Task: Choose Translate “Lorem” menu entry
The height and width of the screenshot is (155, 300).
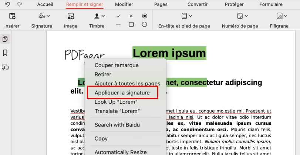Action: pyautogui.click(x=125, y=111)
